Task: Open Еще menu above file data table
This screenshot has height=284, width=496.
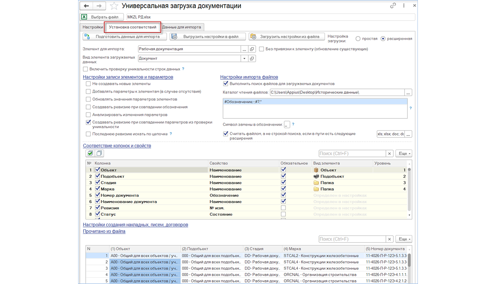Action: pos(405,239)
